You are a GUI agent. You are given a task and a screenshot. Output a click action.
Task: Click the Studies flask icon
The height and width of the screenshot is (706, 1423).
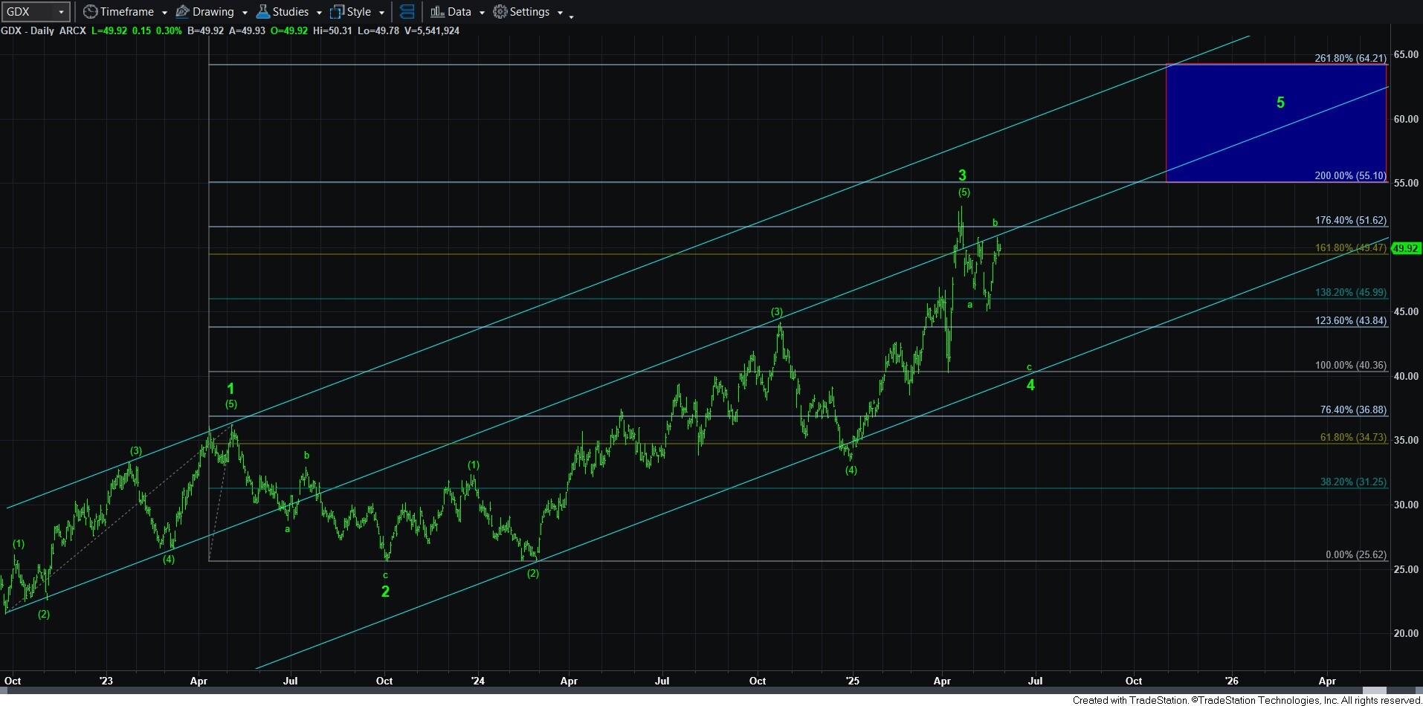point(262,12)
